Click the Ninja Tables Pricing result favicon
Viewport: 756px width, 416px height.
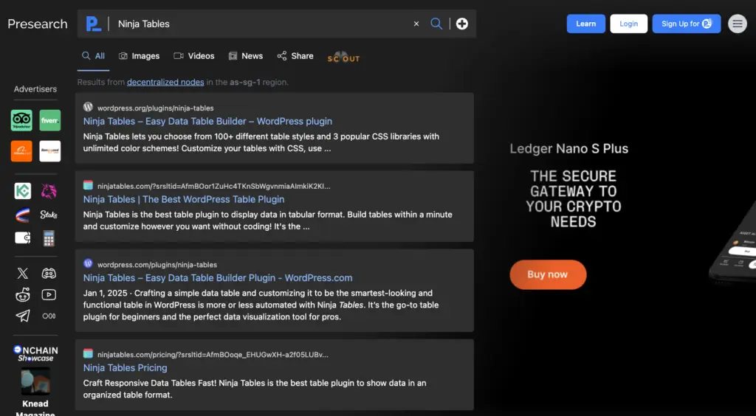click(x=88, y=353)
